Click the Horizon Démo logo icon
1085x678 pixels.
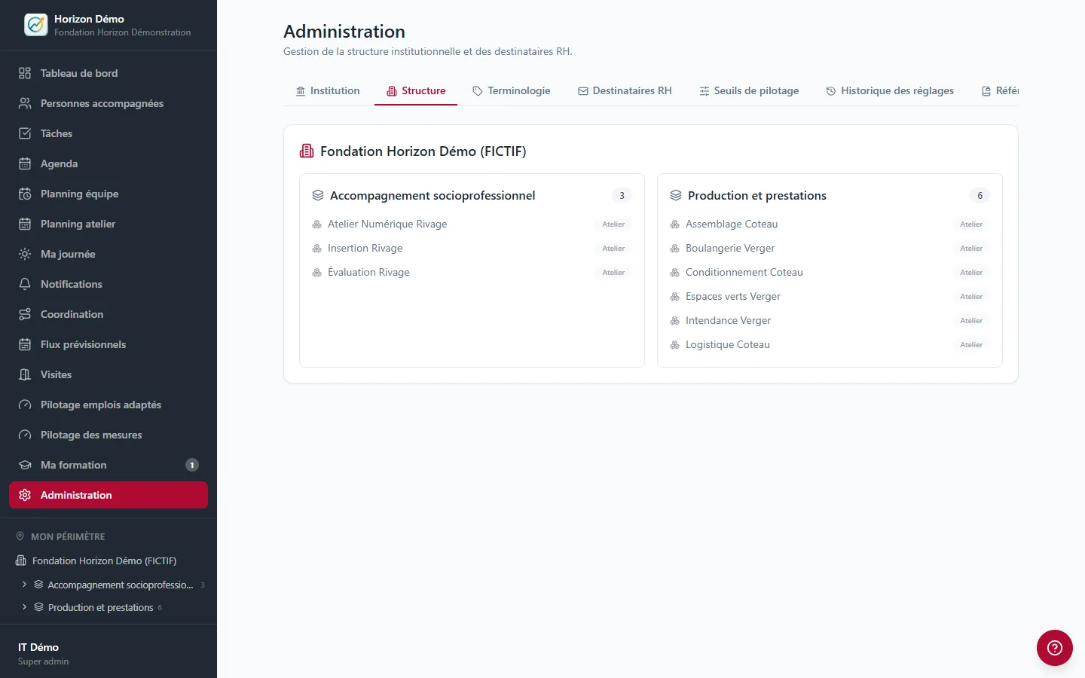pos(35,25)
